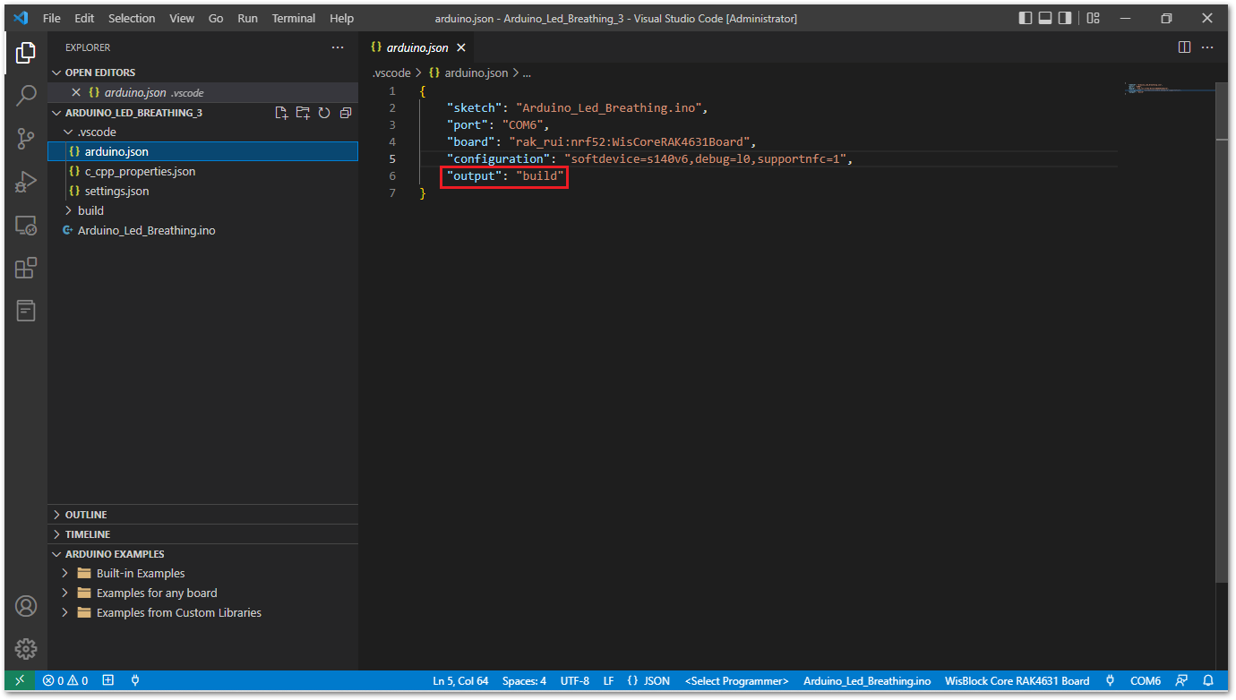Open errors and warnings count in status bar
This screenshot has width=1236, height=700.
(65, 680)
